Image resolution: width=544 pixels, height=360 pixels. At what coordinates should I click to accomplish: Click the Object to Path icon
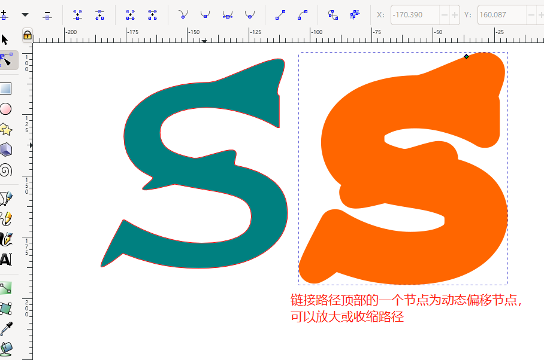pos(333,15)
